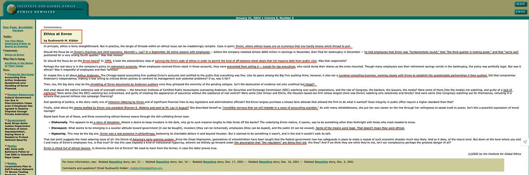Open the MAIN button in the header
The width and height of the screenshot is (529, 175).
(x=521, y=4)
